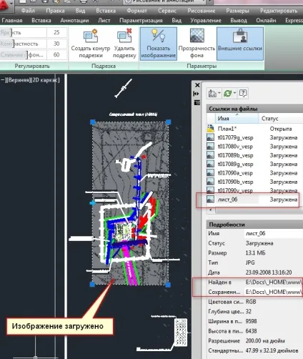Select the t017080v_vesp image reference

tap(254, 147)
